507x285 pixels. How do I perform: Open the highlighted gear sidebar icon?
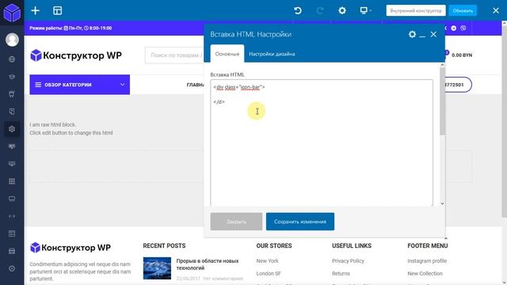pos(12,129)
